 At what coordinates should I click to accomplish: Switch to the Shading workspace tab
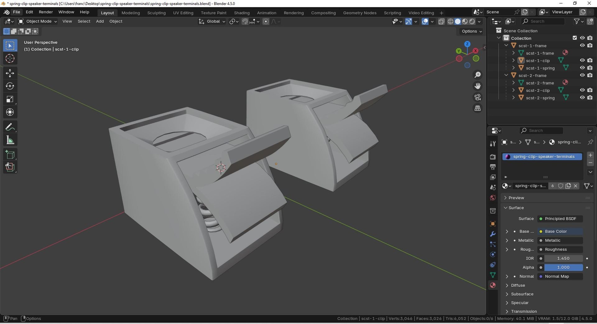coord(242,13)
